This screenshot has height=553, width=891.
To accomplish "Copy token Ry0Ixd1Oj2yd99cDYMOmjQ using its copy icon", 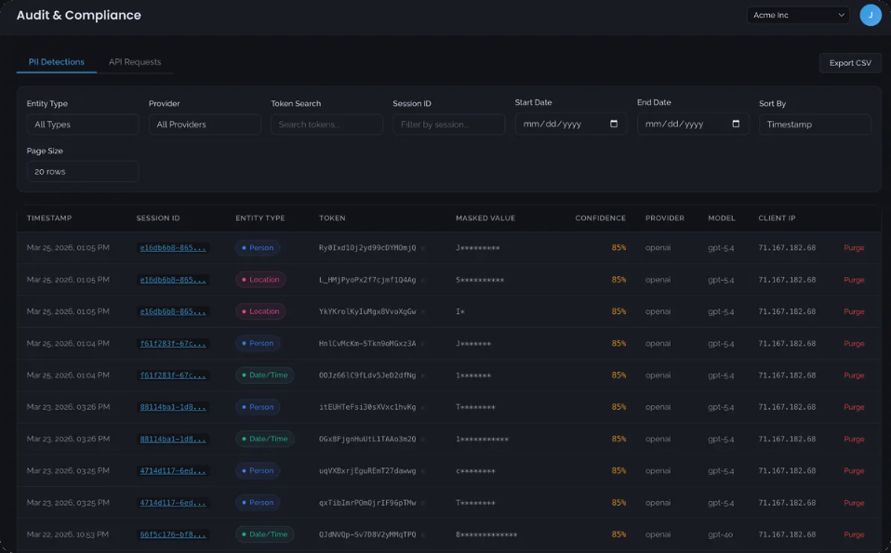I will coord(423,248).
